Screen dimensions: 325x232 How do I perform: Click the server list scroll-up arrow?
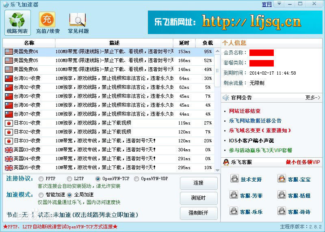(x=217, y=51)
